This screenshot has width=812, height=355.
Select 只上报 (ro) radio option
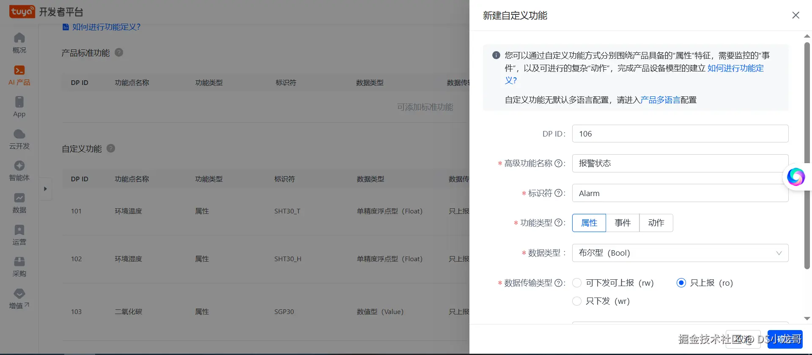point(681,283)
